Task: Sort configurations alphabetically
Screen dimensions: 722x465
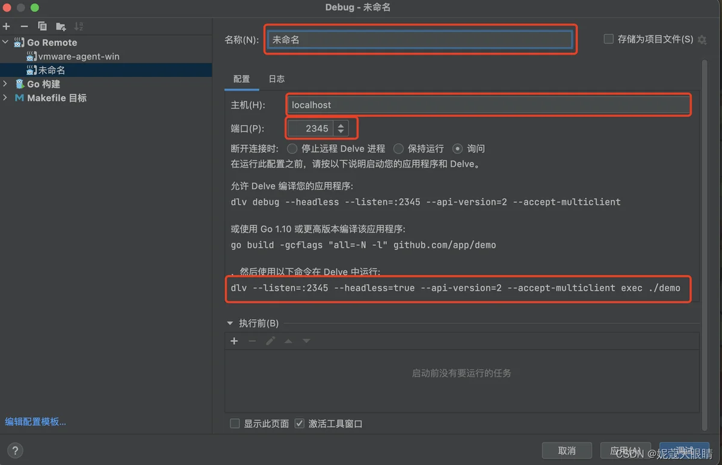Action: coord(78,26)
